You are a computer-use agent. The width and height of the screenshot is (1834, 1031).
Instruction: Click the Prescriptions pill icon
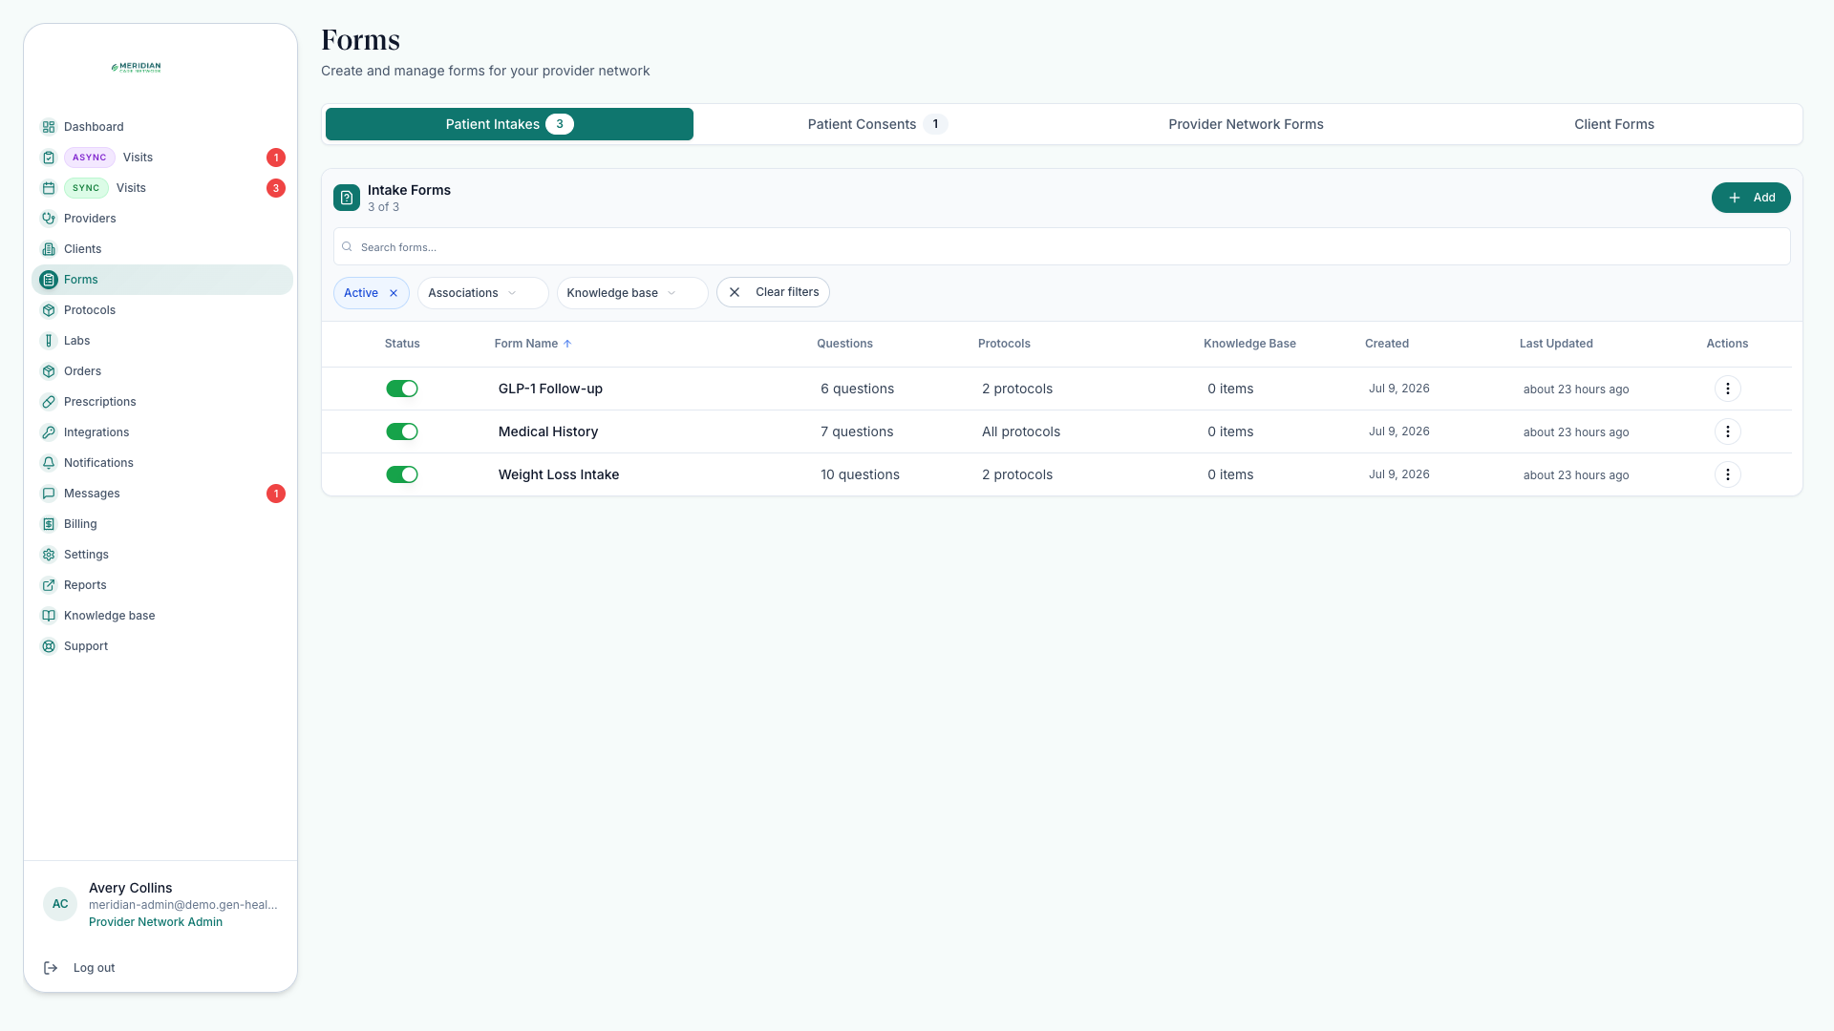[x=49, y=402]
